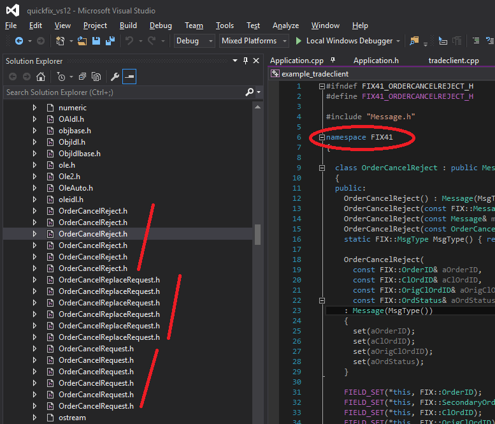Select OleAuto.h in the tree
495x424 pixels.
click(x=76, y=188)
